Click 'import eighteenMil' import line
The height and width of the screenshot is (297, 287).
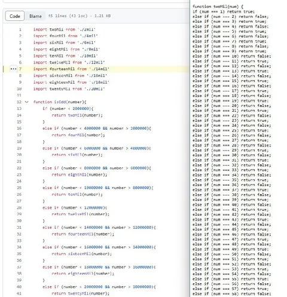click(71, 82)
